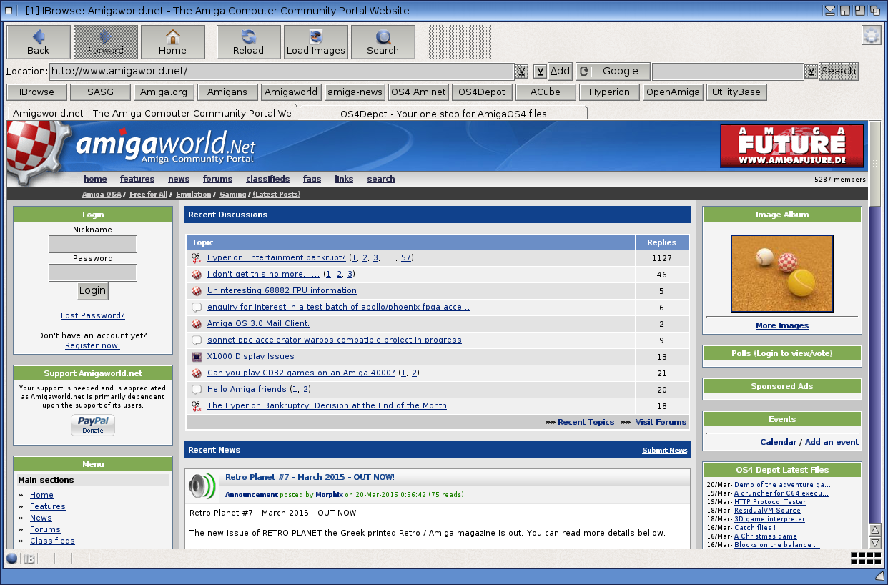Click the monitor icon beside X1000 Display Issues
This screenshot has width=888, height=585.
(197, 356)
